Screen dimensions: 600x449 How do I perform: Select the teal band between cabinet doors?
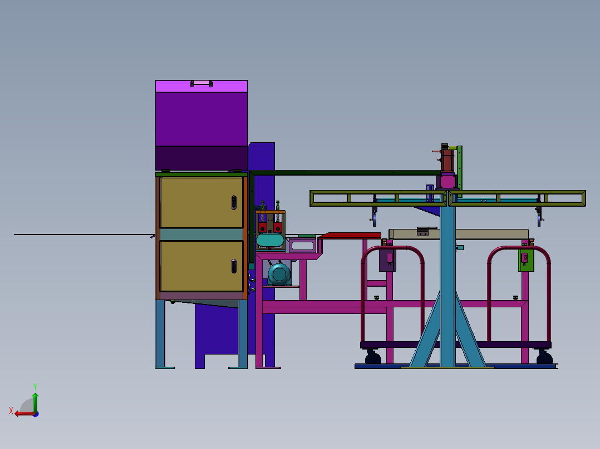click(201, 235)
